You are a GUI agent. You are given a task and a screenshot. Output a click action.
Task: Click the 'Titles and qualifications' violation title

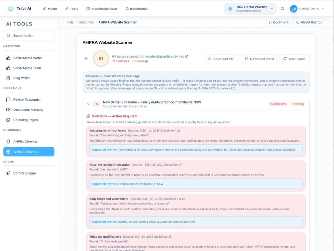point(105,237)
